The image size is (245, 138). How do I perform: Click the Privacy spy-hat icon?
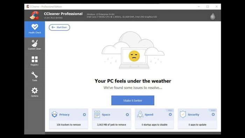(x=54, y=115)
